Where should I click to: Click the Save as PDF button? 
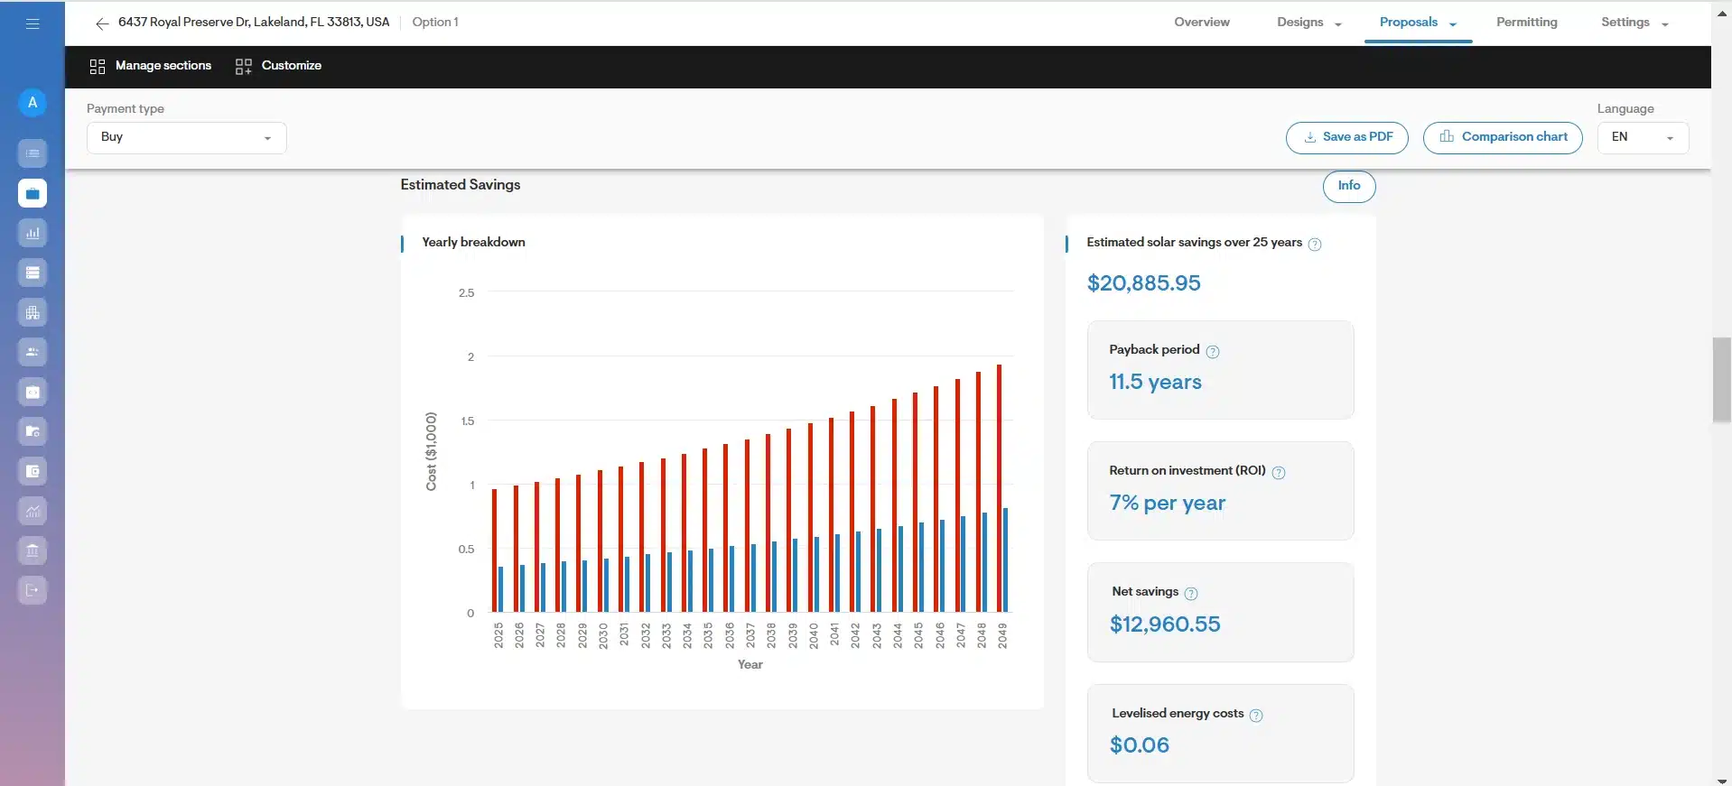coord(1346,137)
